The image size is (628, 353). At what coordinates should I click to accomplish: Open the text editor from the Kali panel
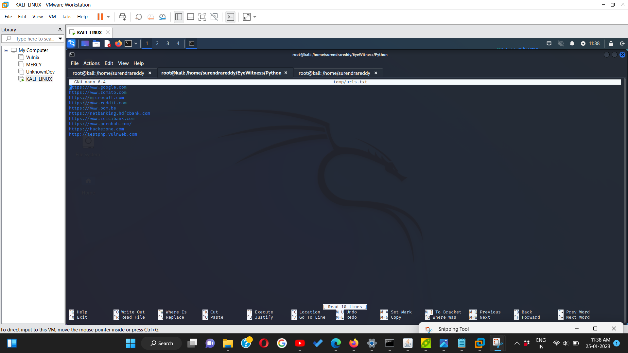pyautogui.click(x=107, y=43)
